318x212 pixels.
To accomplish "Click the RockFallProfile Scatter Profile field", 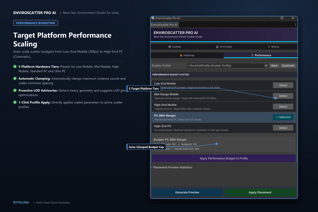I will [x=228, y=66].
